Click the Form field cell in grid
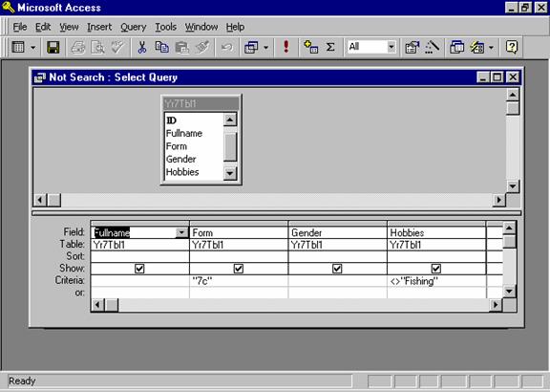The image size is (550, 392). (239, 232)
